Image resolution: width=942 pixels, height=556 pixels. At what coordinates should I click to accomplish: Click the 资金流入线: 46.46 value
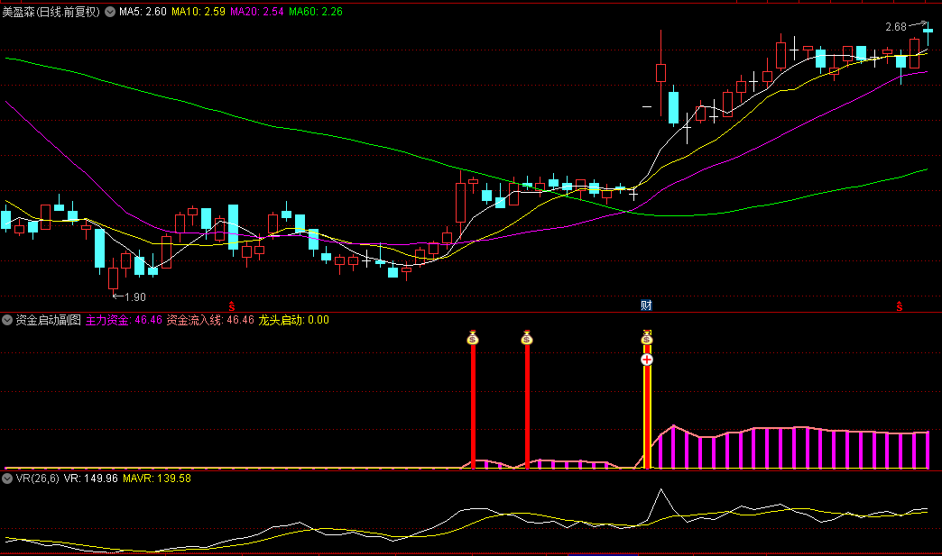[210, 320]
